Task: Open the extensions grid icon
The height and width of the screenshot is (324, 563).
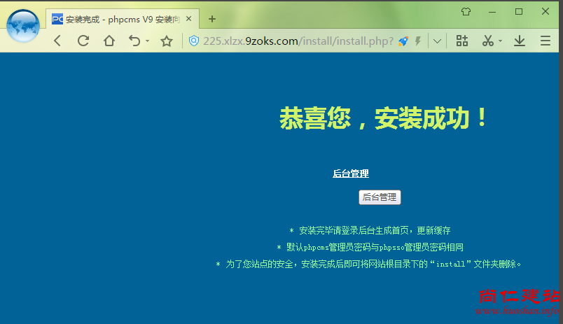Action: coord(462,41)
